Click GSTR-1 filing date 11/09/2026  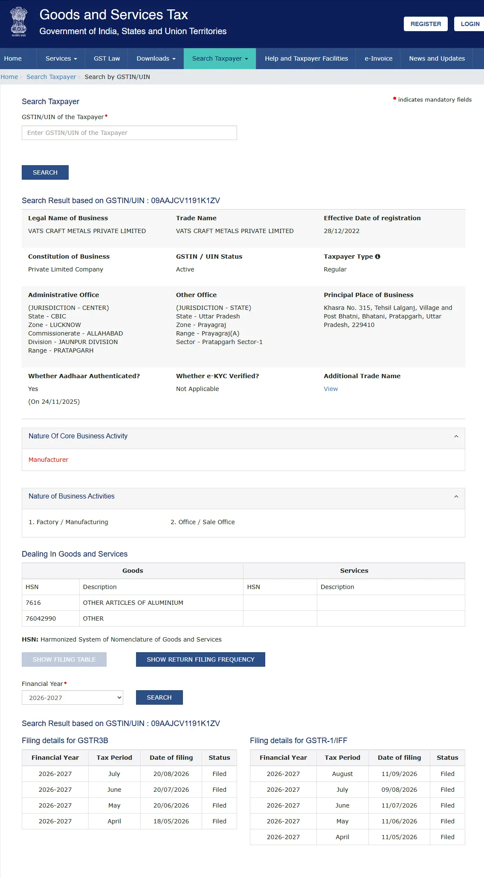tap(399, 774)
